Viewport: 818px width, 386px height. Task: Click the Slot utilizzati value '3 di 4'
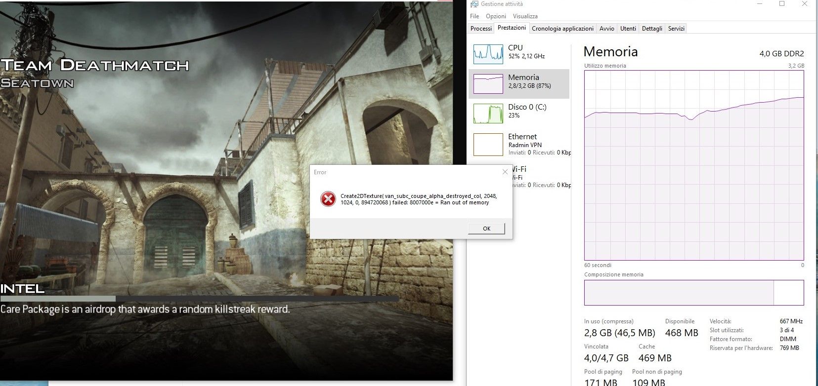787,330
